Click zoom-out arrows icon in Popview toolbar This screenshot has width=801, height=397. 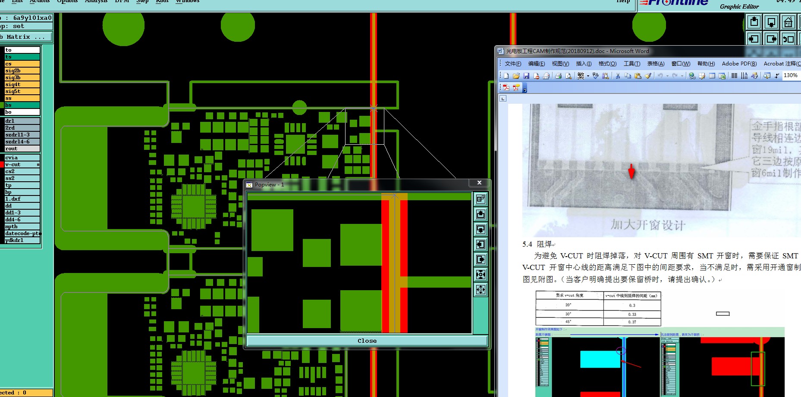point(481,289)
